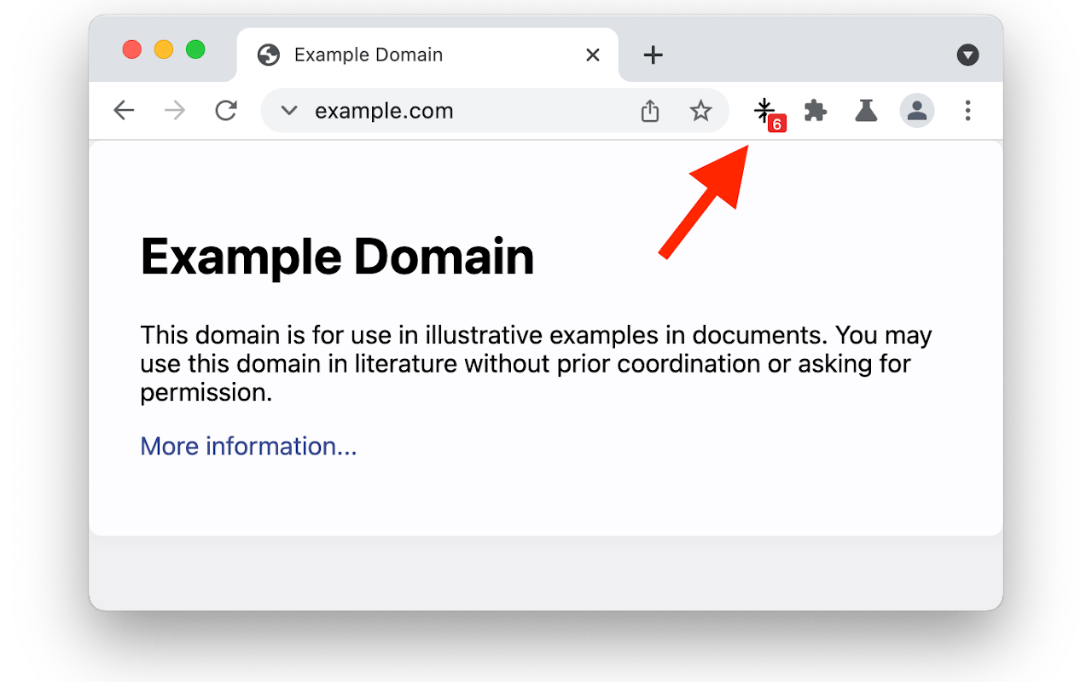Reload the current page
The image size is (1092, 682).
coord(225,110)
